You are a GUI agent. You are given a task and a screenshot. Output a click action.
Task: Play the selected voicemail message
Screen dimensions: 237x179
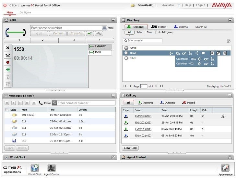tap(14, 103)
